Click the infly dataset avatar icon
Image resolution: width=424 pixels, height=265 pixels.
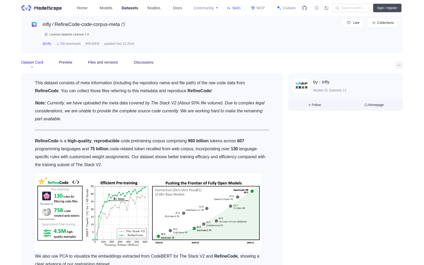(x=34, y=24)
